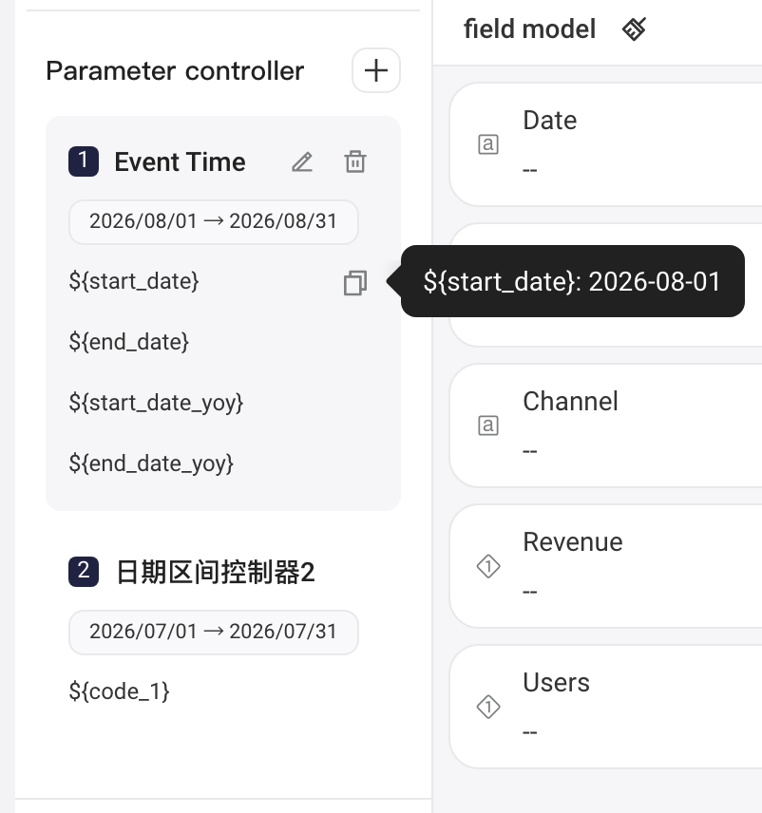
Task: Click the text type icon on Channel
Action: 488,425
